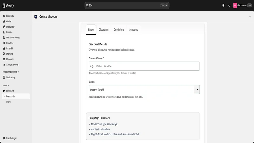Click the Discount app icon in sidebar
Image resolution: width=254 pixels, height=143 pixels.
pyautogui.click(x=4, y=91)
